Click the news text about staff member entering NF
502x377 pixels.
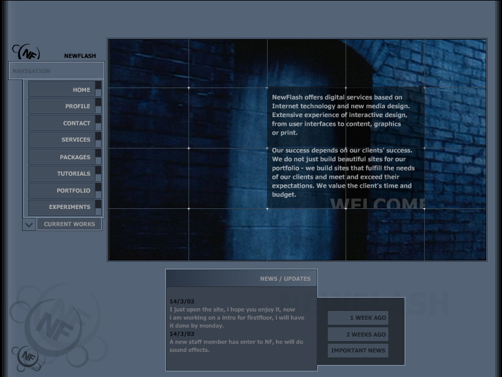236,346
